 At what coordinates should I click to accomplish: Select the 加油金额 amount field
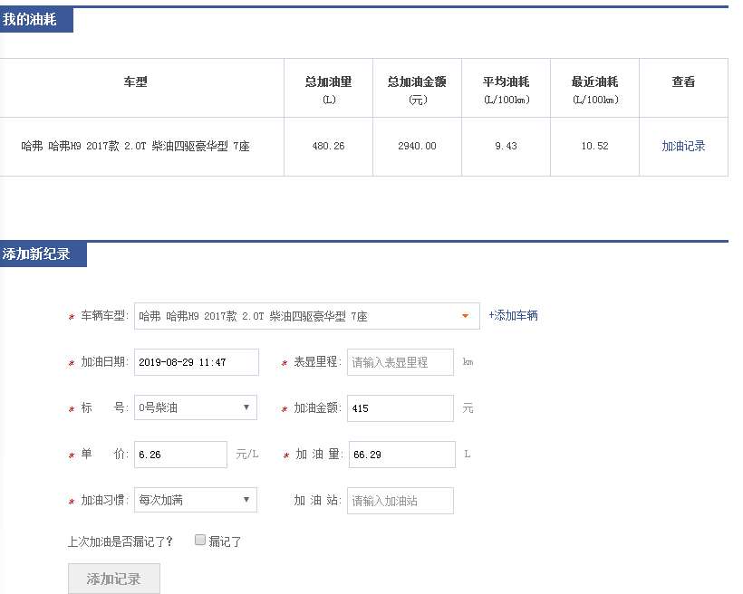pos(400,408)
